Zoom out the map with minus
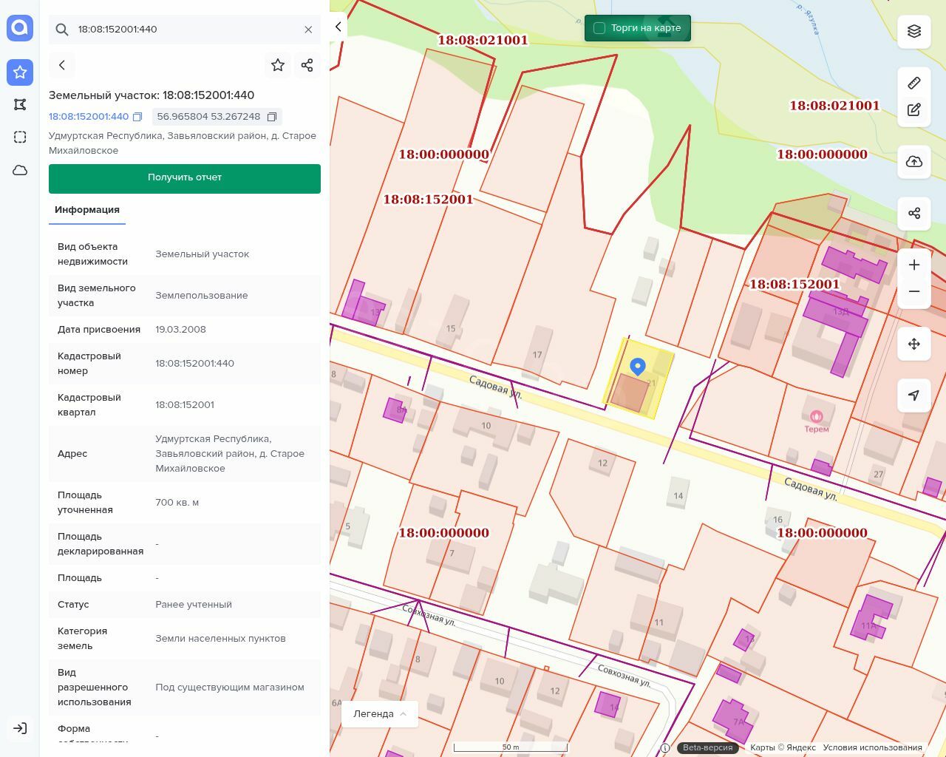Viewport: 946px width, 757px height. 914,291
